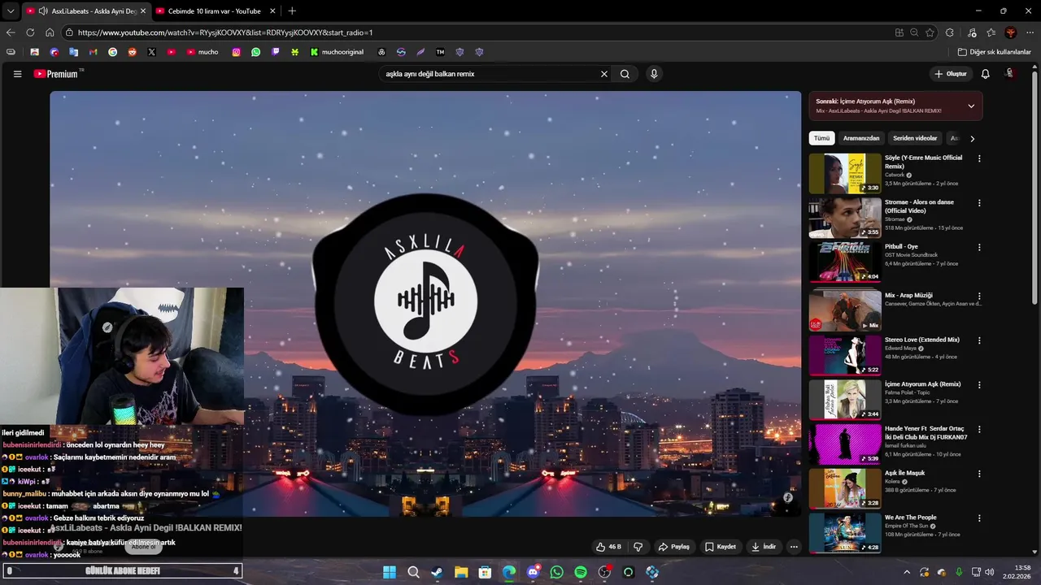Open the Twitch bookmark icon
Image resolution: width=1041 pixels, height=585 pixels.
coord(276,52)
